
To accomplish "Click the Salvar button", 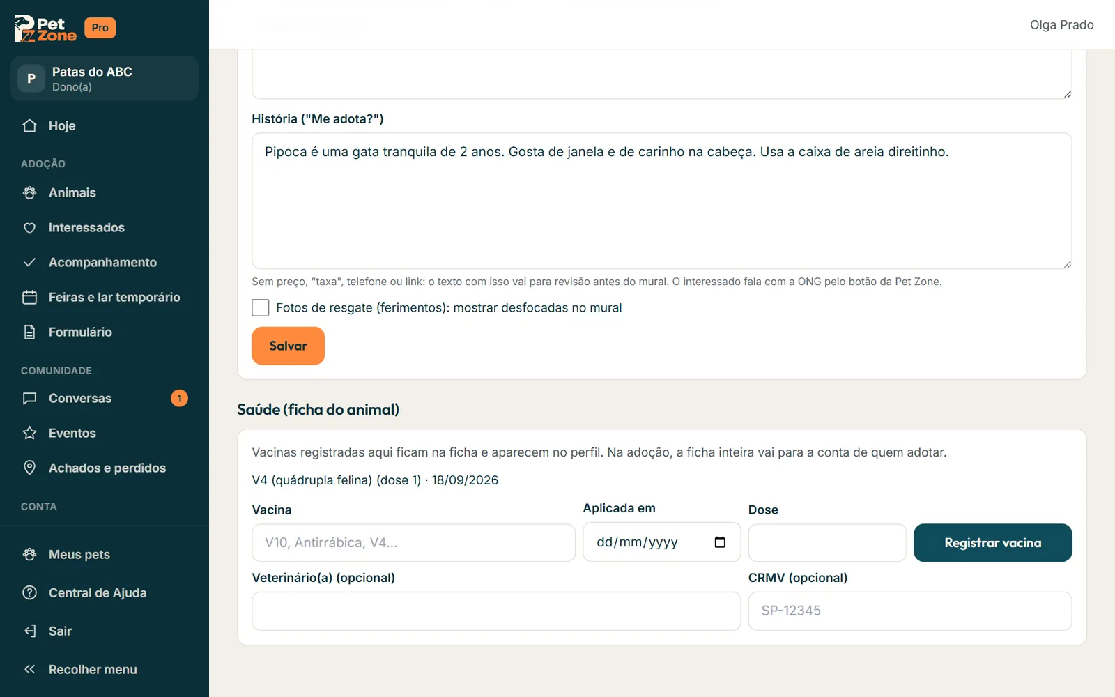I will 288,346.
